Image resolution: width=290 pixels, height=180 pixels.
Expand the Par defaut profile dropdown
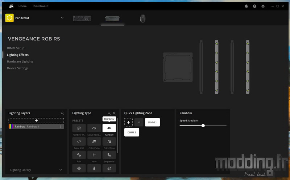(62, 18)
